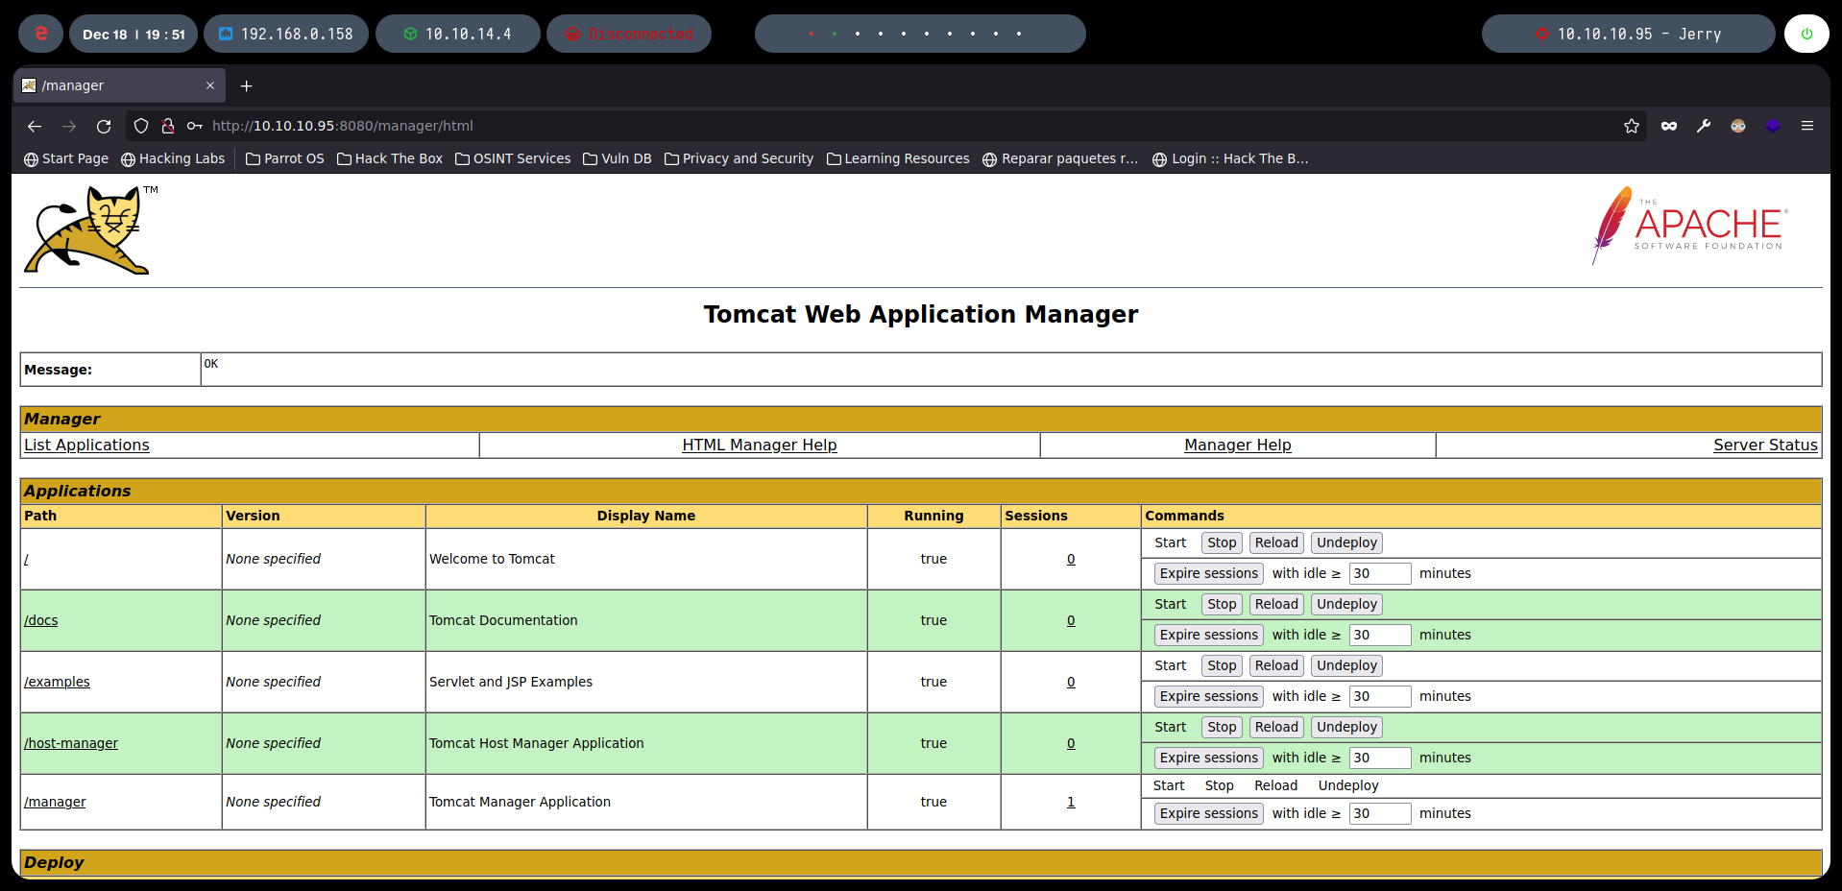
Task: Click the browser forward arrow
Action: (69, 126)
